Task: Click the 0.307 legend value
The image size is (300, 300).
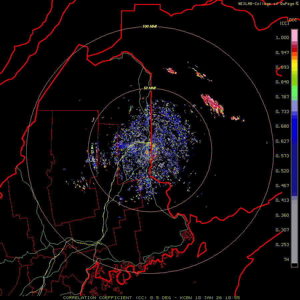Action: [x=282, y=230]
